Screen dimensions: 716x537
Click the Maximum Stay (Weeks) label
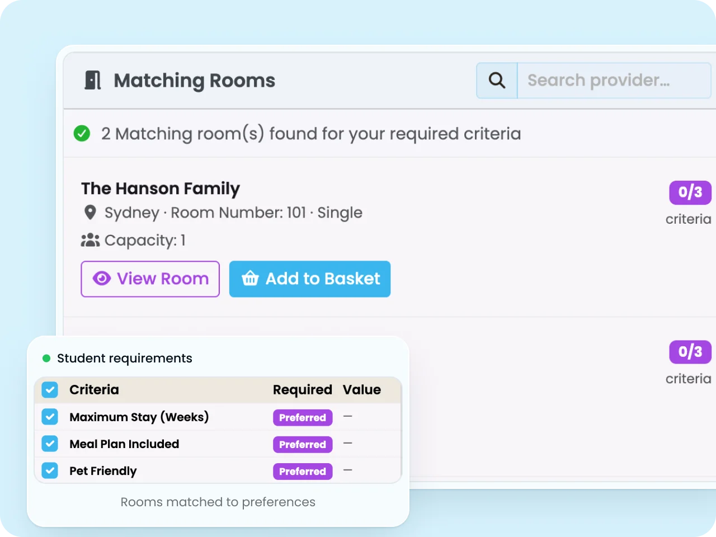139,417
